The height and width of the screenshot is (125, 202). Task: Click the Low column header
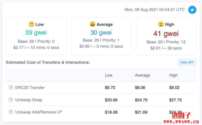(x=108, y=75)
